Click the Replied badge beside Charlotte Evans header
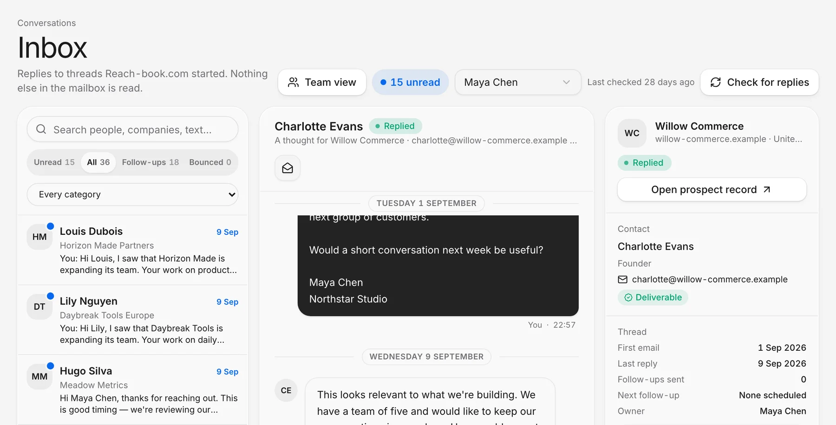The height and width of the screenshot is (425, 836). [x=395, y=126]
